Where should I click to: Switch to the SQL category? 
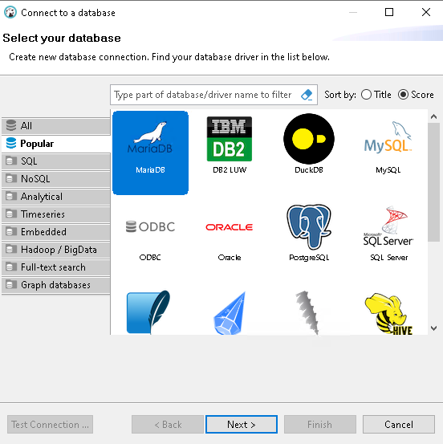pos(56,161)
